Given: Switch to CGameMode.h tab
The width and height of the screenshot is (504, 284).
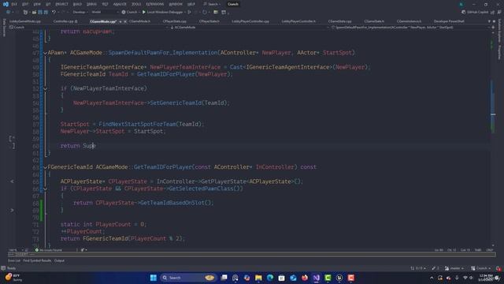Looking at the screenshot, I should [x=139, y=21].
